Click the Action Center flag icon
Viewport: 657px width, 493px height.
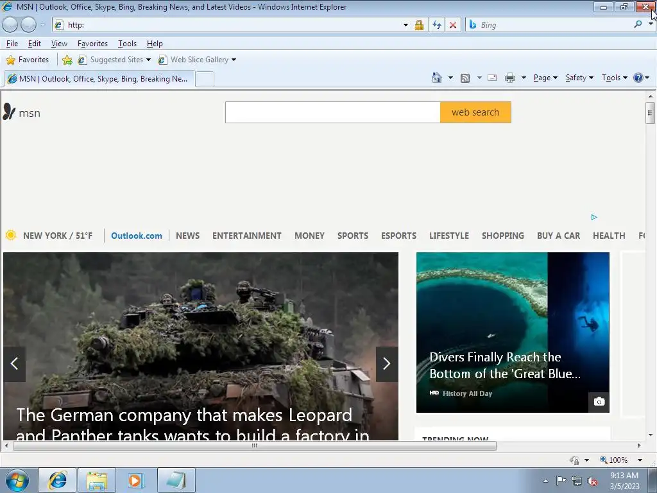pos(561,480)
